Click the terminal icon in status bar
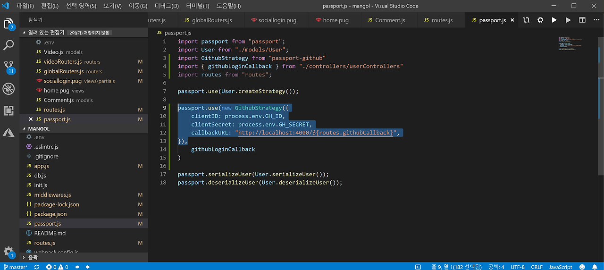604x270 pixels. 418,267
